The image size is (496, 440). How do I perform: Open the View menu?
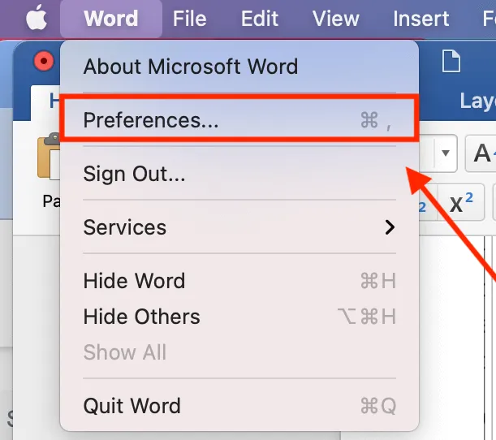(x=335, y=19)
